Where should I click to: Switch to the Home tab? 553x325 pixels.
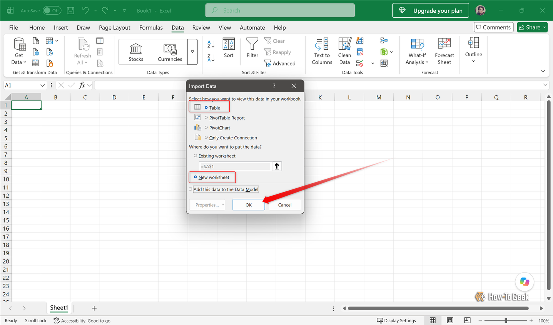click(37, 28)
